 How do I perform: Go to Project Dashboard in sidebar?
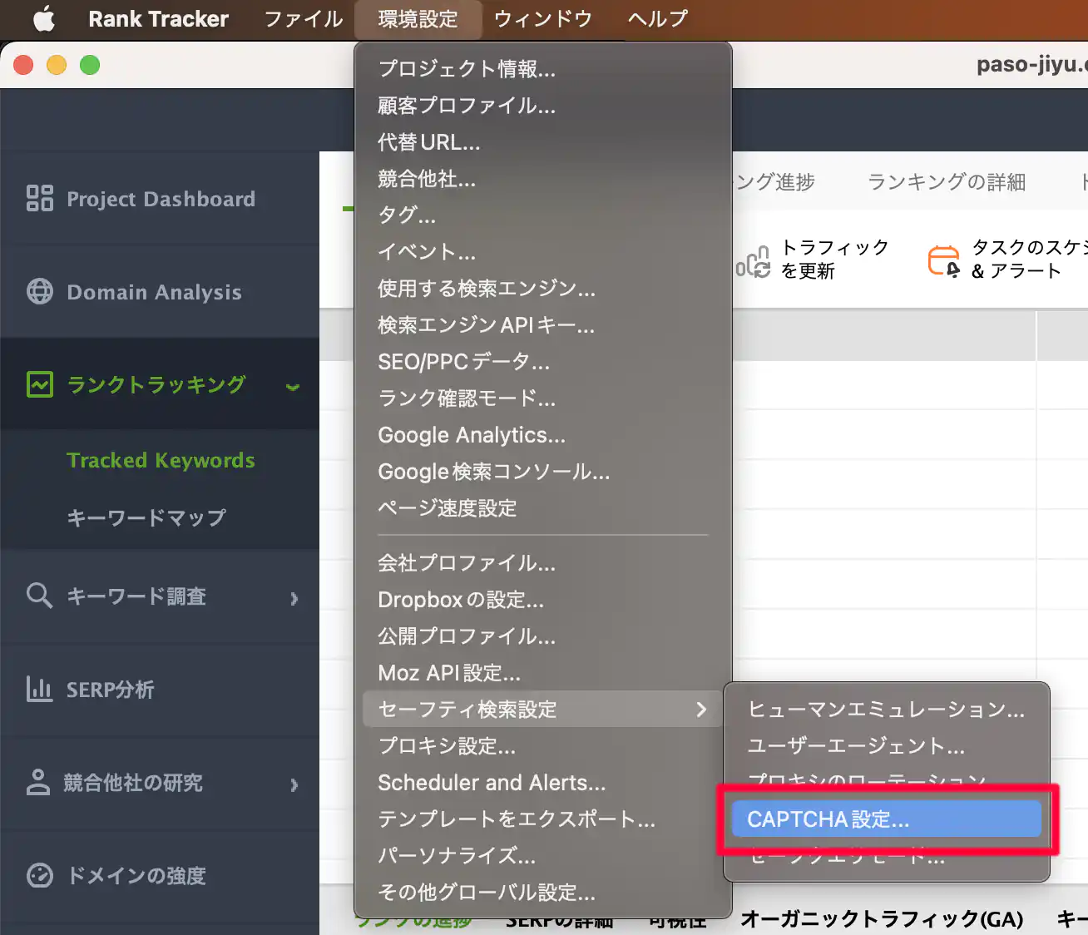click(x=160, y=198)
